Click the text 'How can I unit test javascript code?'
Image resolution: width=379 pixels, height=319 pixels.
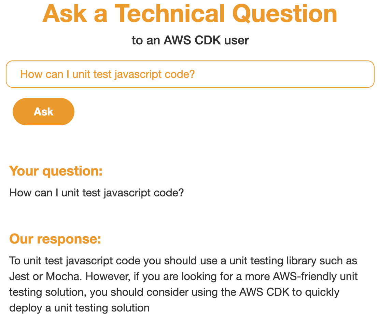pyautogui.click(x=108, y=74)
